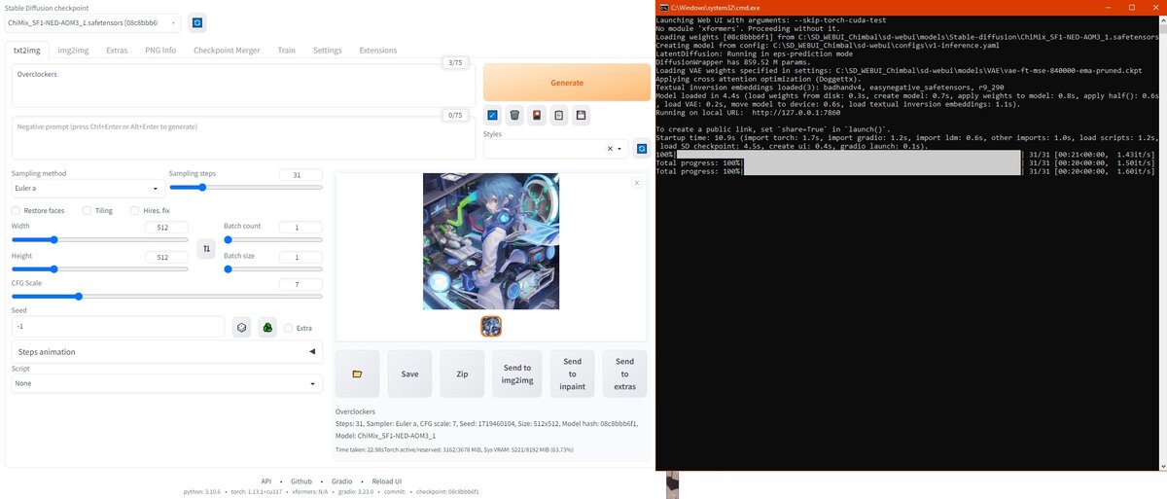
Task: Switch to the img2img tab
Action: click(x=73, y=50)
